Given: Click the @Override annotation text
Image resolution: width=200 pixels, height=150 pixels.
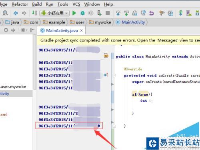Looking at the screenshot, I should (x=133, y=69).
